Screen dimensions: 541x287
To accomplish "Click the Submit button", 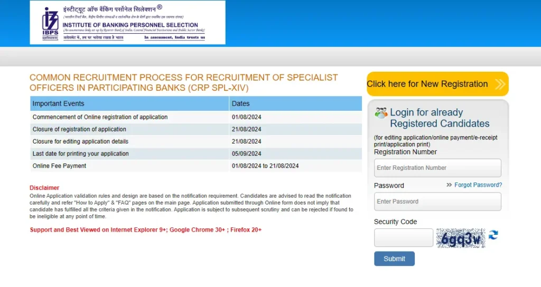I will (394, 259).
